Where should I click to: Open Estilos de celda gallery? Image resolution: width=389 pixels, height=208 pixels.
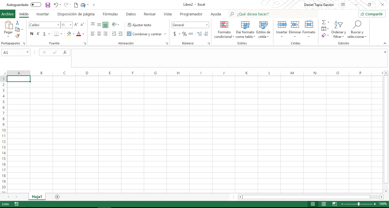263,30
